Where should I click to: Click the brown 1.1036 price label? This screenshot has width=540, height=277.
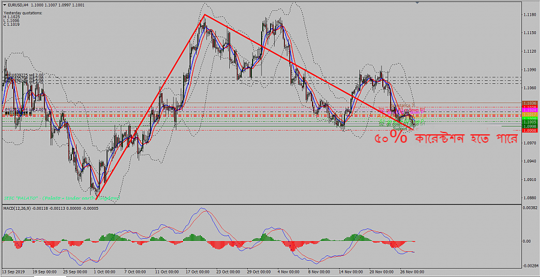point(529,103)
